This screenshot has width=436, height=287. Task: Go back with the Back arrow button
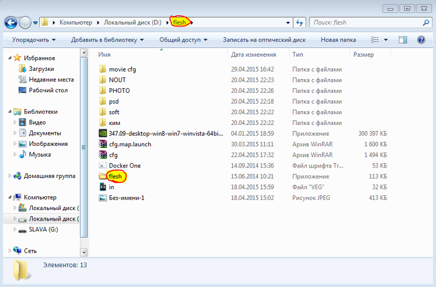(11, 22)
